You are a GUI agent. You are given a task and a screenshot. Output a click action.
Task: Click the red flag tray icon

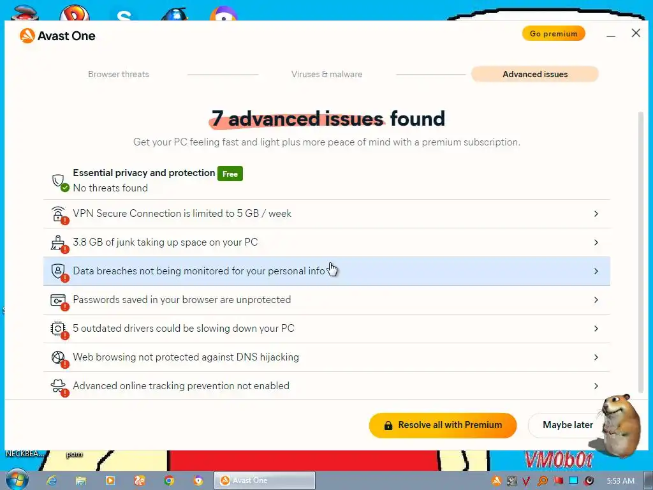559,481
